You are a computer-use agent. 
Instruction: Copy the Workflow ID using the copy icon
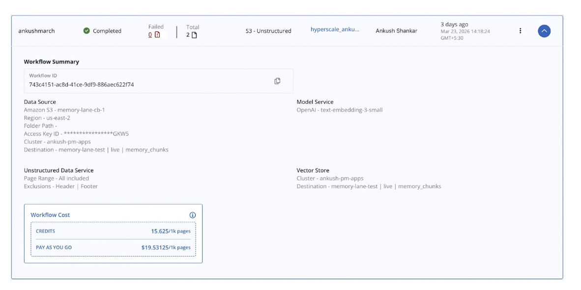click(x=277, y=81)
